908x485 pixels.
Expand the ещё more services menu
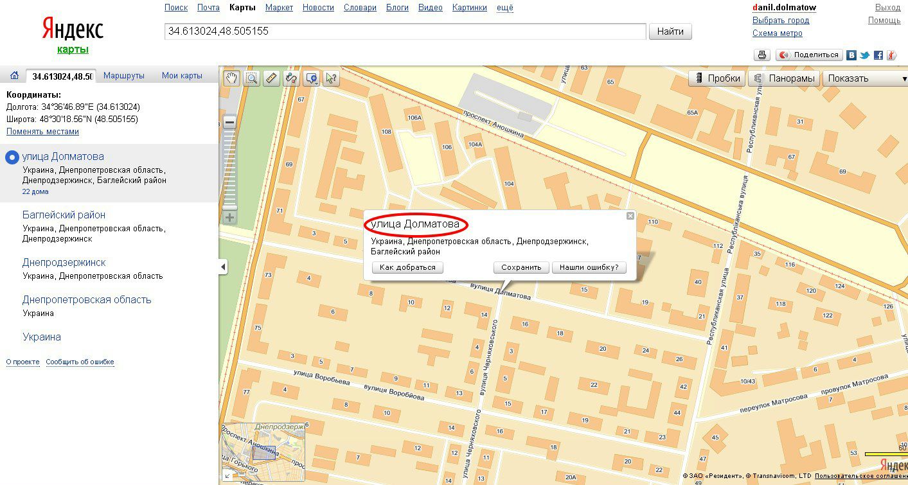pyautogui.click(x=505, y=8)
